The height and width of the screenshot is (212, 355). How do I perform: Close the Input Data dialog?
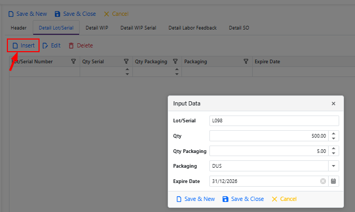click(x=333, y=103)
